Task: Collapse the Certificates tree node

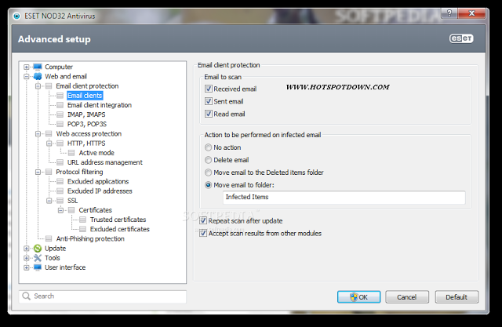Action: [60, 210]
